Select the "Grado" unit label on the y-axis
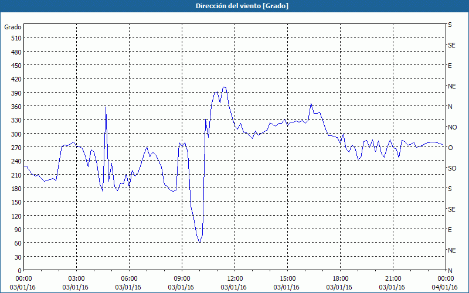469x293 pixels. [x=13, y=27]
